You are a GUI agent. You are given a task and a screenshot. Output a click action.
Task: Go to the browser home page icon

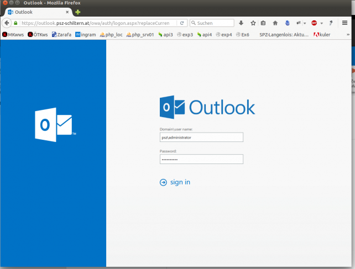click(275, 23)
